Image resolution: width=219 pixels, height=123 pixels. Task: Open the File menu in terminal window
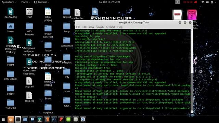pyautogui.click(x=78, y=27)
